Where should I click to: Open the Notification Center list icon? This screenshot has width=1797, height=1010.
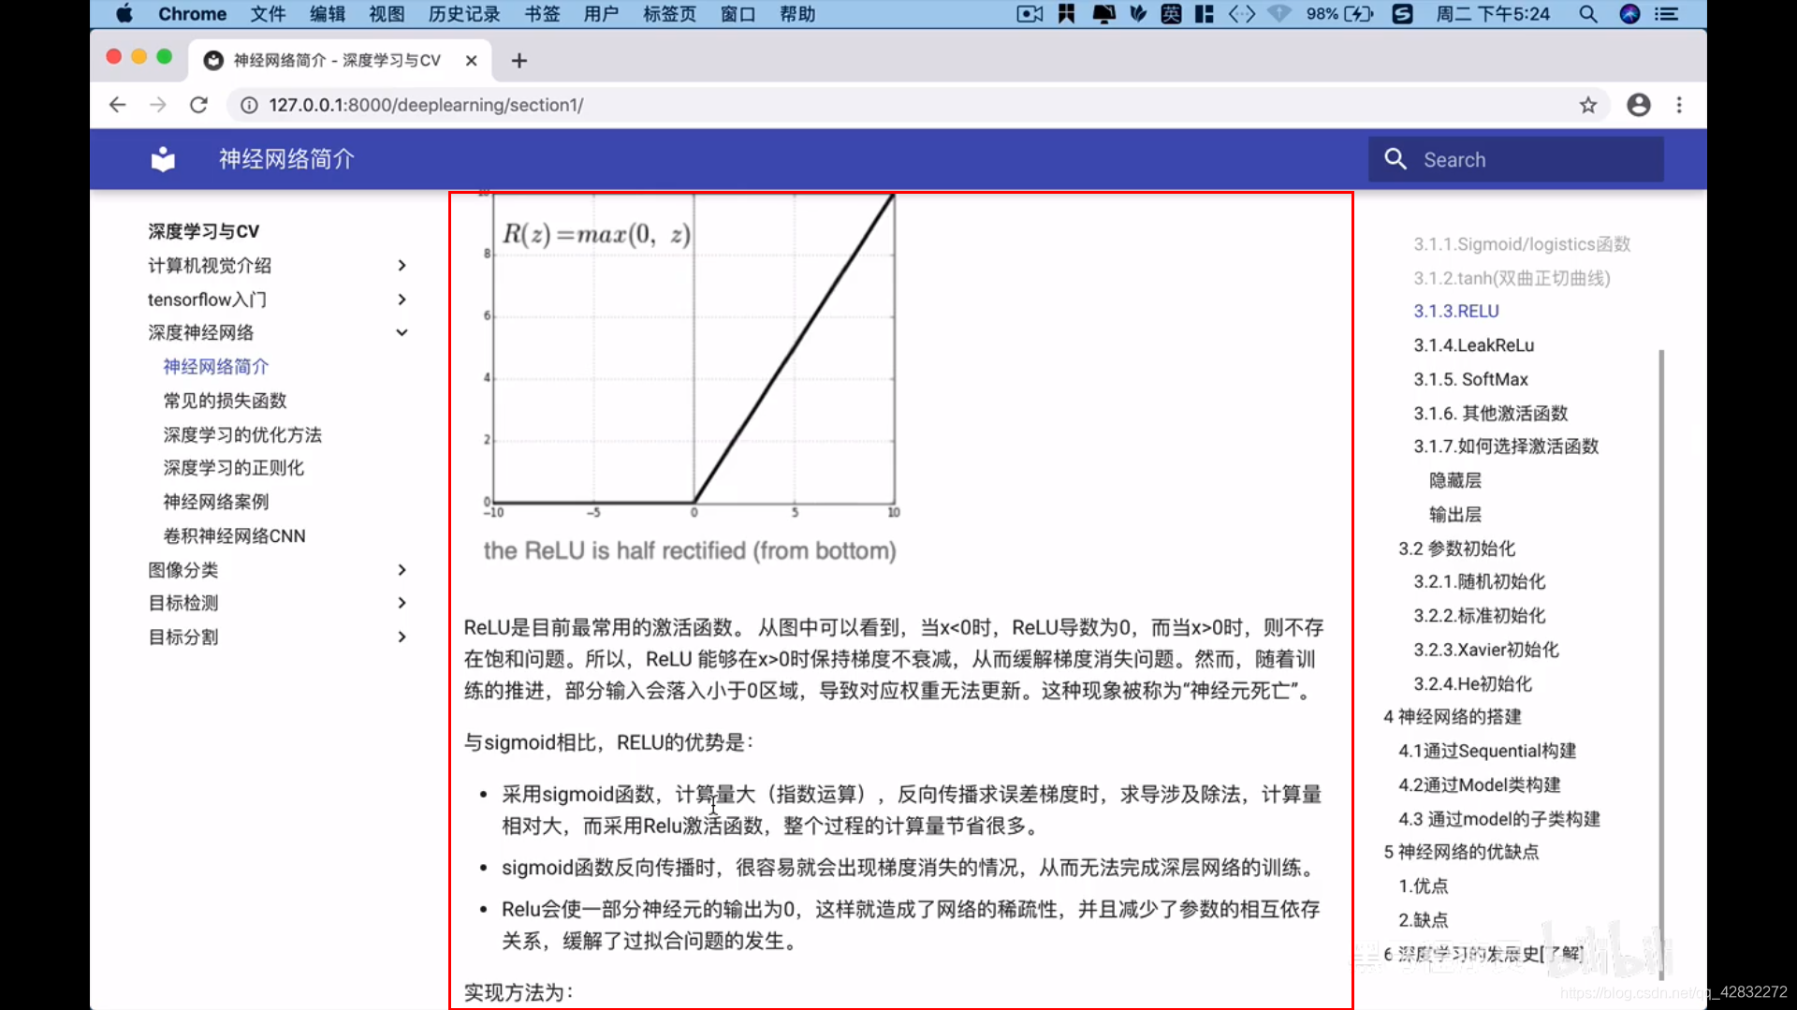[1667, 14]
